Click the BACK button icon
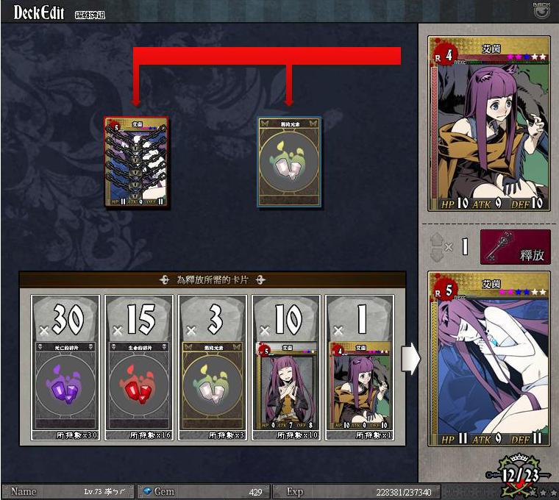Image resolution: width=559 pixels, height=500 pixels. (541, 11)
